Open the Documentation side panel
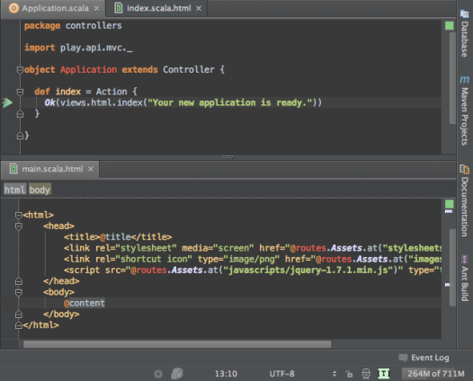This screenshot has width=473, height=381. click(x=465, y=200)
